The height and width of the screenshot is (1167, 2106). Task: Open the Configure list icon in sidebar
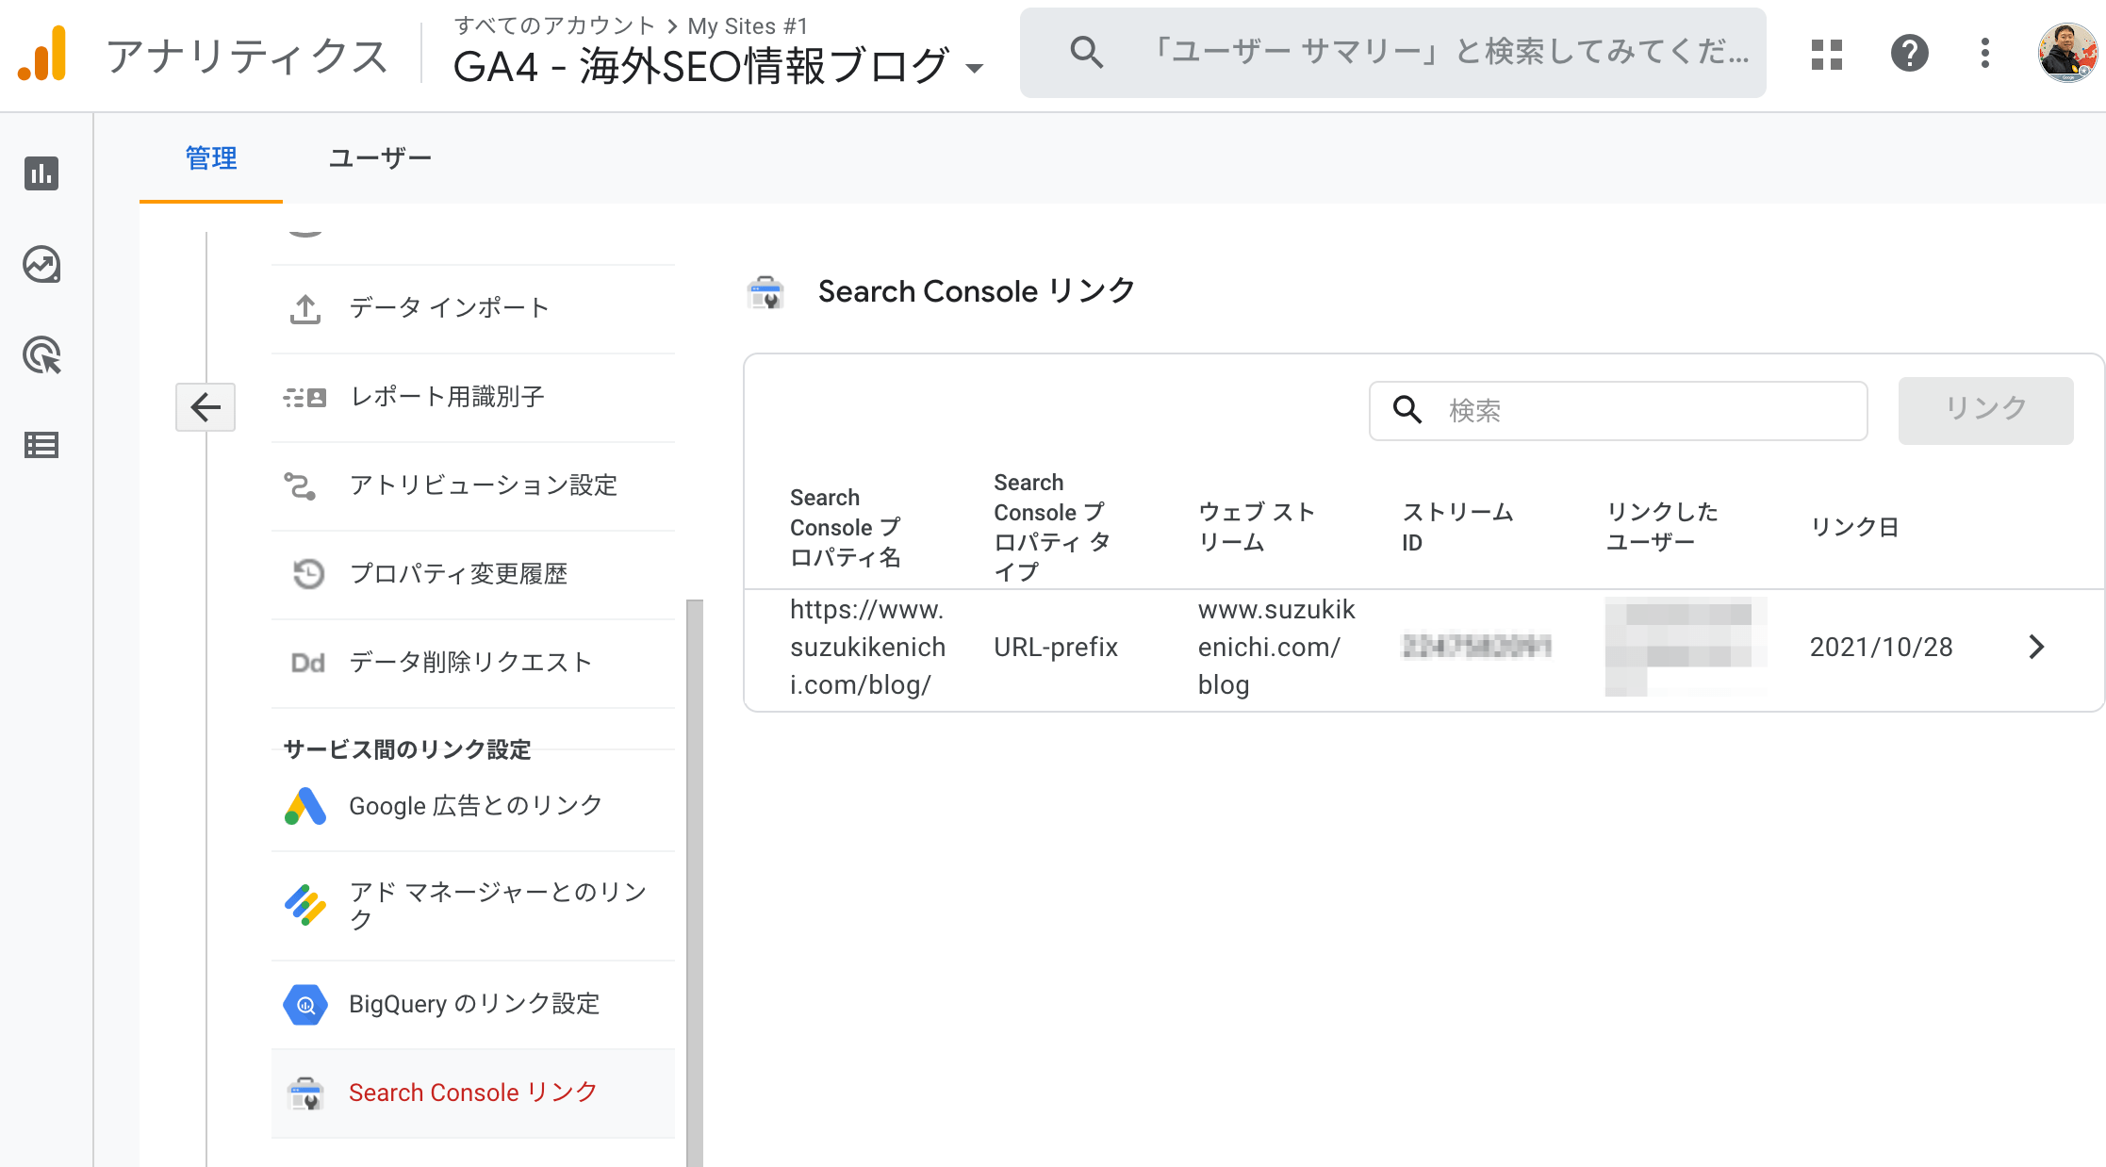click(41, 445)
